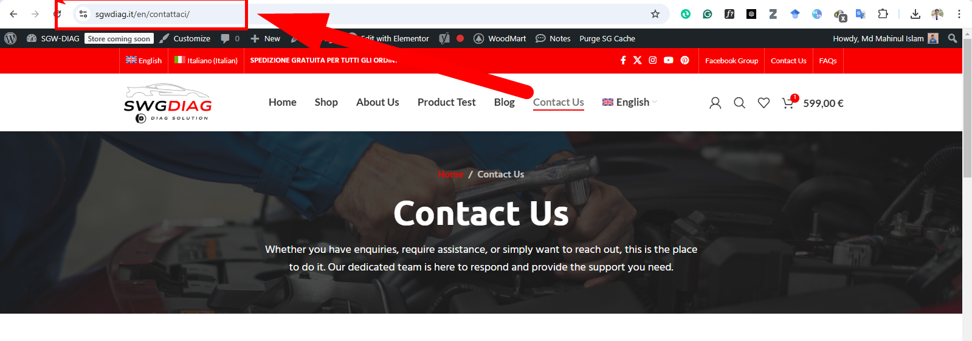The width and height of the screenshot is (972, 341).
Task: Open the user account icon
Action: (x=715, y=103)
